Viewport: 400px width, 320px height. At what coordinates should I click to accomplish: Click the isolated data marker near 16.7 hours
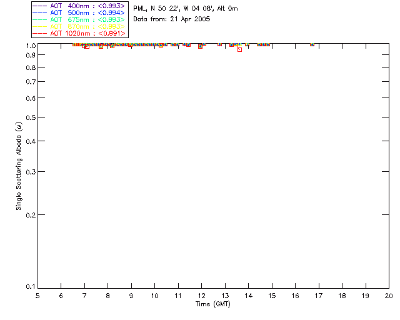(x=312, y=44)
